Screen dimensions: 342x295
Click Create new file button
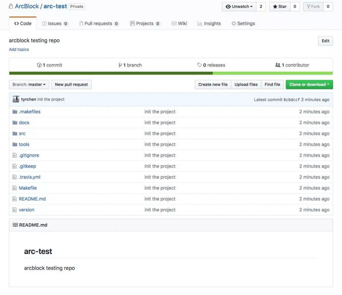point(213,84)
